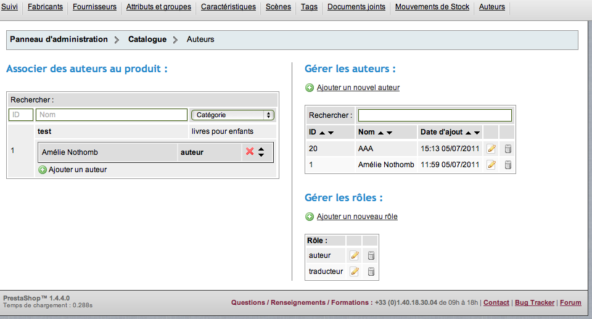Select the 'traducteur' role name

pyautogui.click(x=326, y=271)
